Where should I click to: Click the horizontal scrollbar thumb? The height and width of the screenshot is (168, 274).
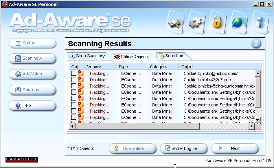pos(137,126)
